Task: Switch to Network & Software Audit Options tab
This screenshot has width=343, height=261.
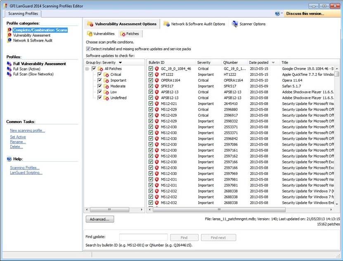Action: pos(194,24)
